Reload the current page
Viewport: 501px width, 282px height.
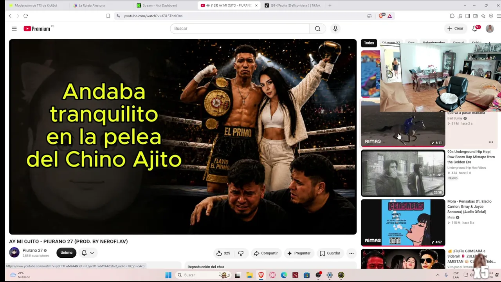coord(25,16)
